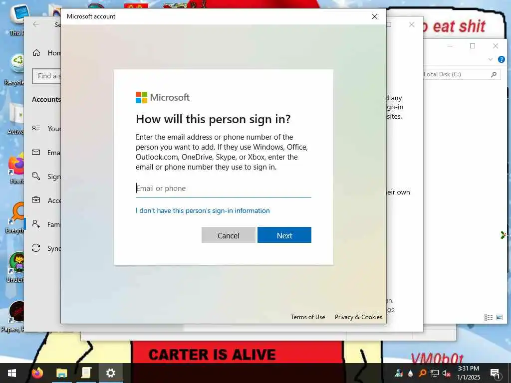Select the Your info person-card icon
This screenshot has width=511, height=383.
click(x=36, y=128)
